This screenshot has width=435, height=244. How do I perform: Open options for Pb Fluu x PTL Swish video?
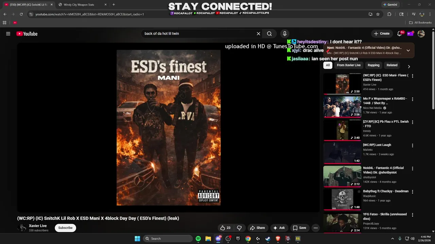413,122
